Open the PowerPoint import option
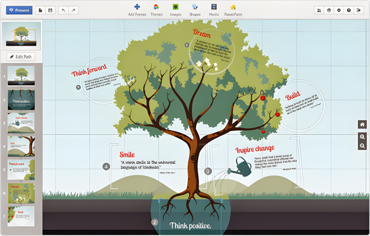 tap(233, 10)
